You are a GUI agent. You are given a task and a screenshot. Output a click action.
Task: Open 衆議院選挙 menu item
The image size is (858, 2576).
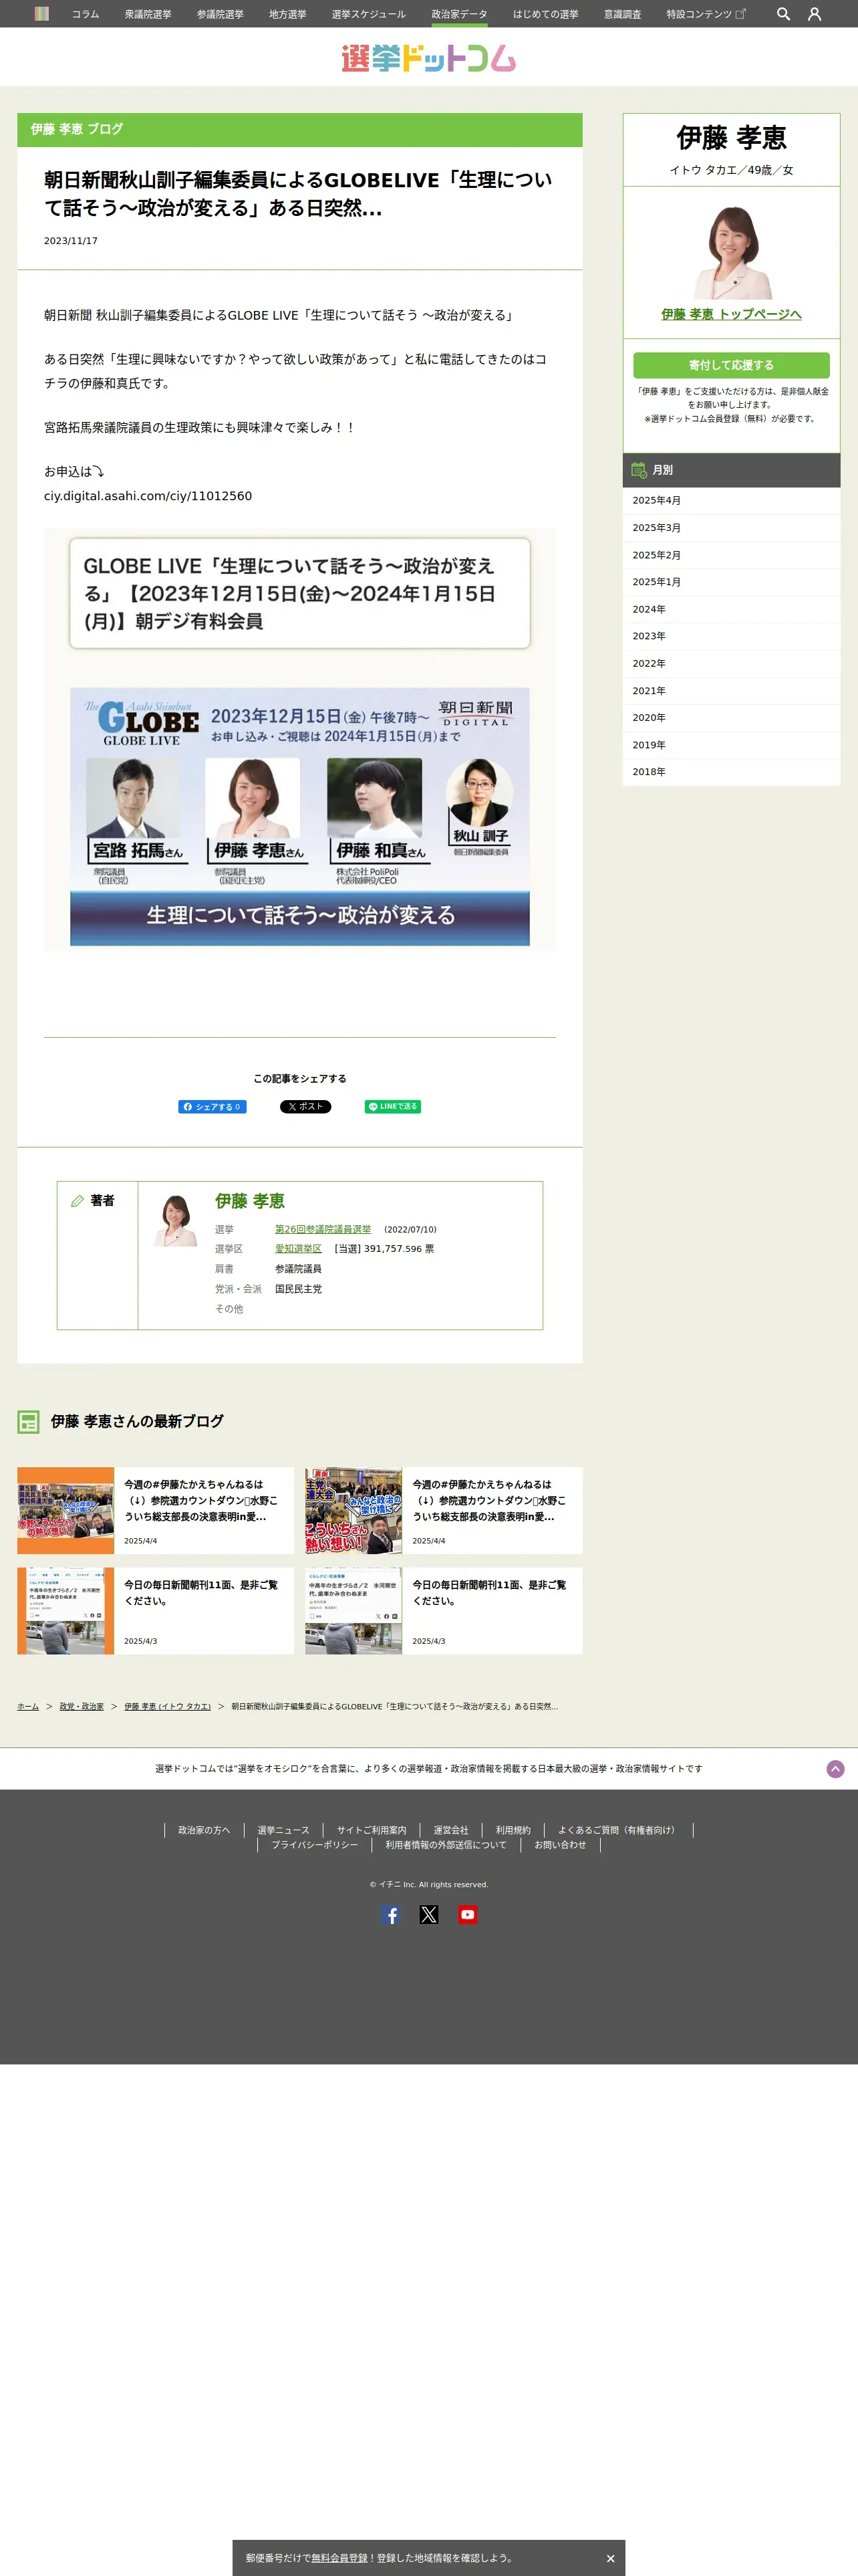[148, 14]
